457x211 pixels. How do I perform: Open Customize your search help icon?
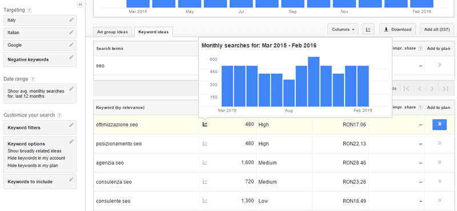tap(59, 116)
